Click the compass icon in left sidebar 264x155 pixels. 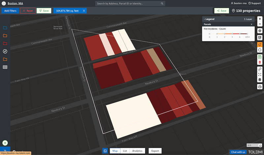coord(5,51)
